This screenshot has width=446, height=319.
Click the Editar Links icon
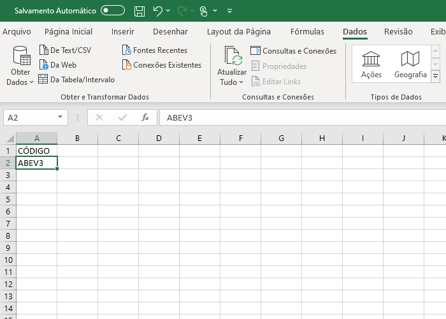(x=255, y=82)
